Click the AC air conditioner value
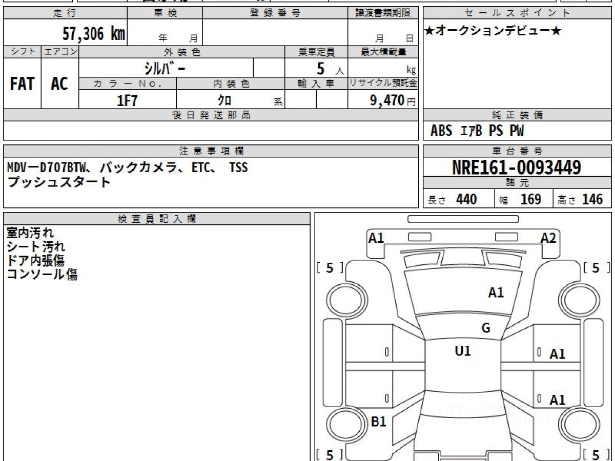The width and height of the screenshot is (615, 461). (59, 84)
